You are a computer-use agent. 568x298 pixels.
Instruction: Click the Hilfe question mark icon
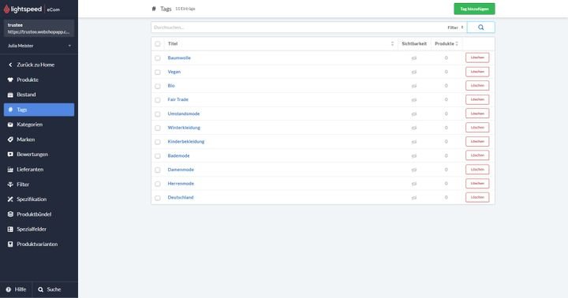(9, 289)
